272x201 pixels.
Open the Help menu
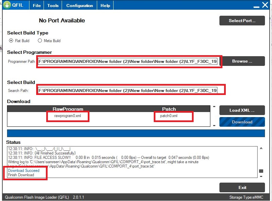pos(105,6)
